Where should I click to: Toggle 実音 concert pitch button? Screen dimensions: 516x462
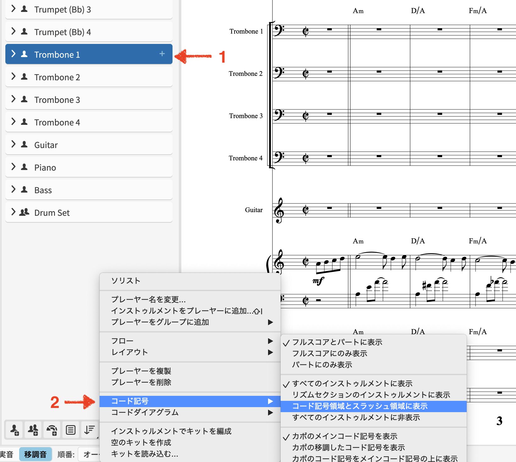click(7, 454)
